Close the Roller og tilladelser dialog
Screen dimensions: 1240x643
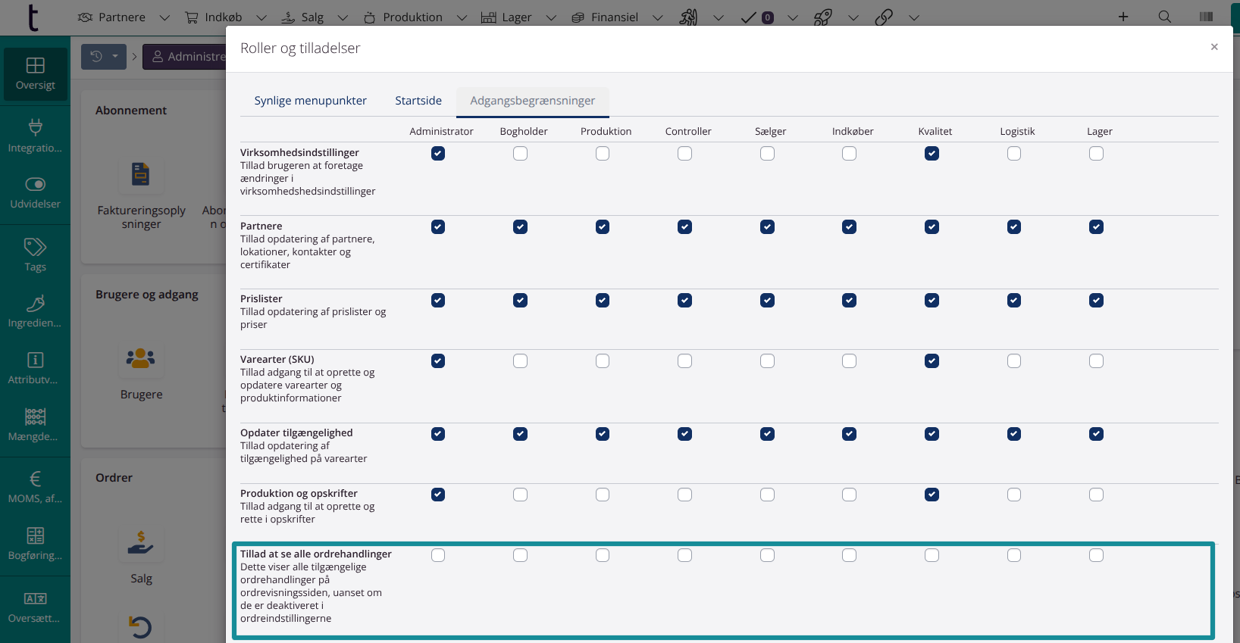coord(1214,47)
